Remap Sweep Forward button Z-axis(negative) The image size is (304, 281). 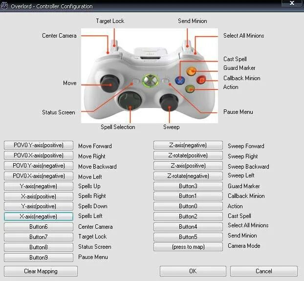click(x=188, y=145)
